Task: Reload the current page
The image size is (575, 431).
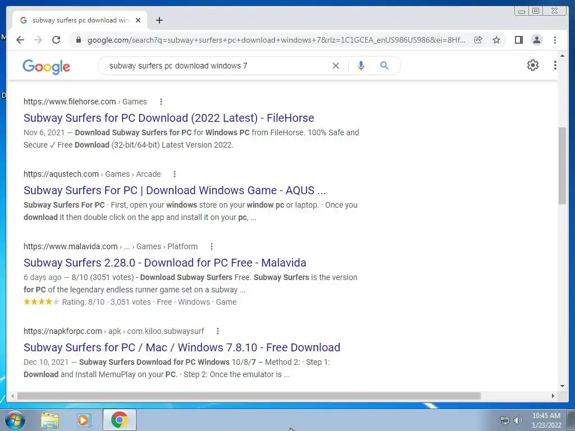Action: click(56, 40)
